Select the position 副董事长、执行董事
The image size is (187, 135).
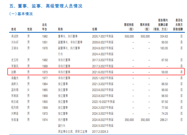[x=69, y=48]
